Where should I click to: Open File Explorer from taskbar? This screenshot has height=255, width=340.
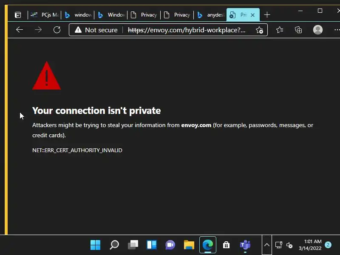pyautogui.click(x=189, y=245)
